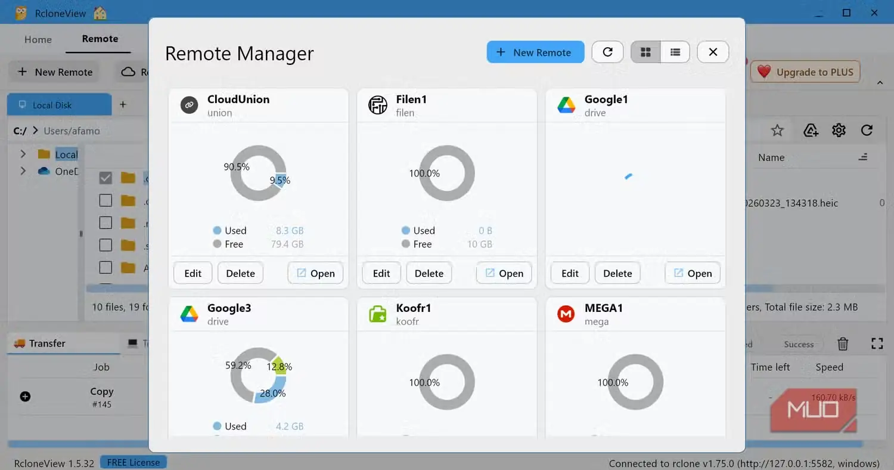Click the add cloud drive icon

811,130
